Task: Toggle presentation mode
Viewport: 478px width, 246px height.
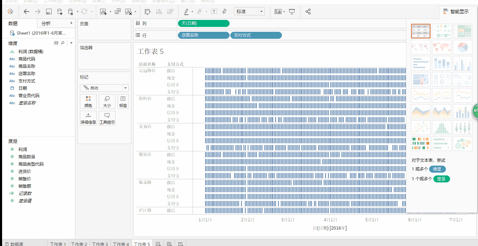Action: (292, 12)
